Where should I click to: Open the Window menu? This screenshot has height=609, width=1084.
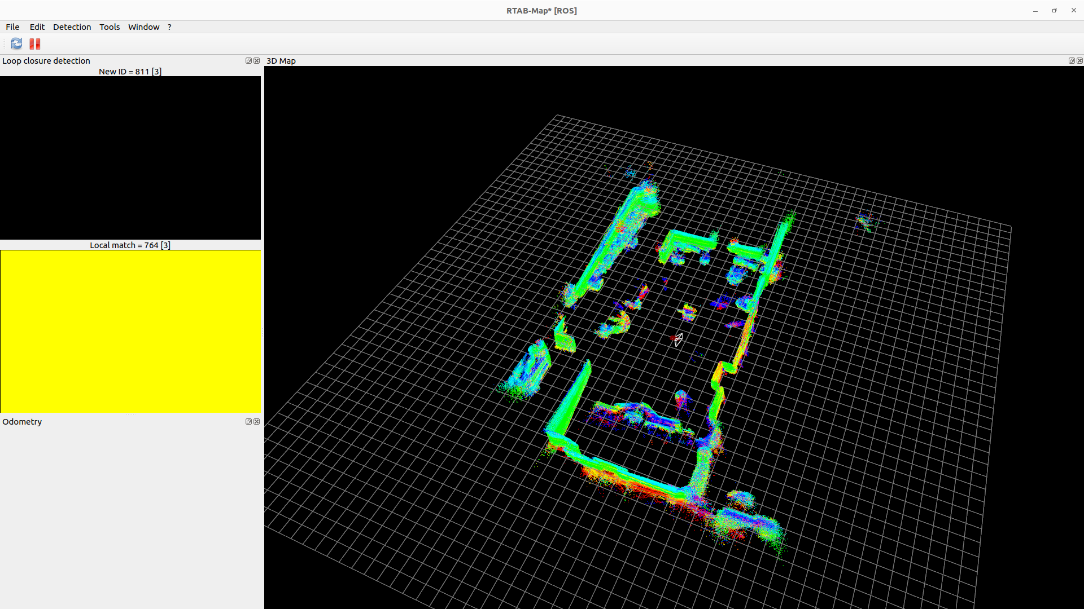[x=143, y=27]
